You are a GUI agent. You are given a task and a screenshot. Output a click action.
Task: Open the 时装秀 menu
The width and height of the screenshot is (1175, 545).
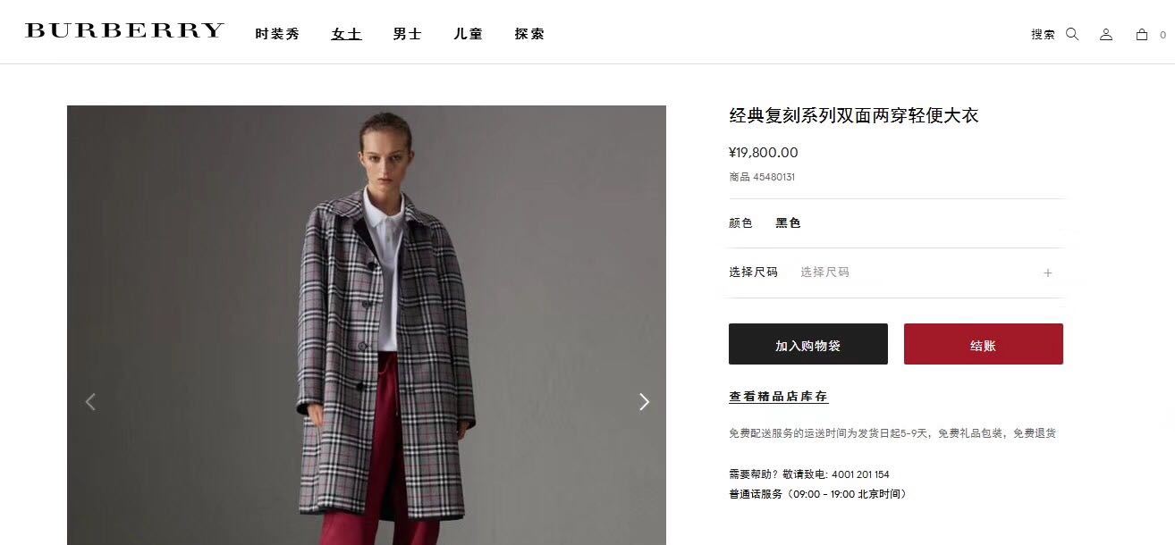(x=277, y=34)
